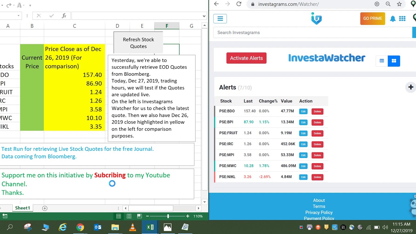This screenshot has width=416, height=234.
Task: Click the Chrome zoom magnifier icon
Action: [388, 4]
